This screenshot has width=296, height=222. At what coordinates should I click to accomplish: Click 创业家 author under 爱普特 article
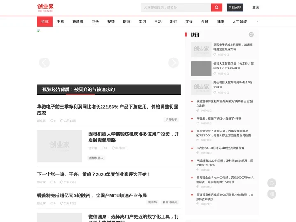click(x=42, y=203)
